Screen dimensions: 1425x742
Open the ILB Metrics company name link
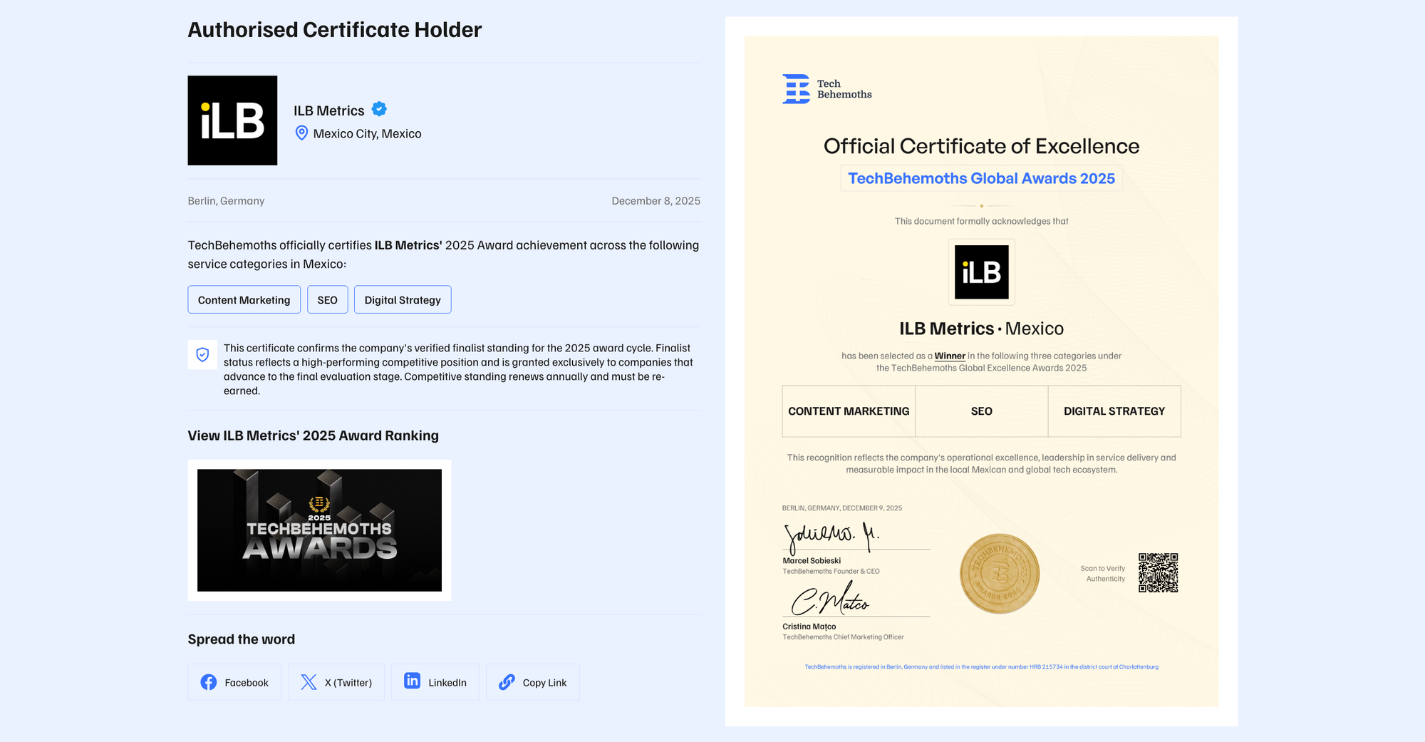329,110
